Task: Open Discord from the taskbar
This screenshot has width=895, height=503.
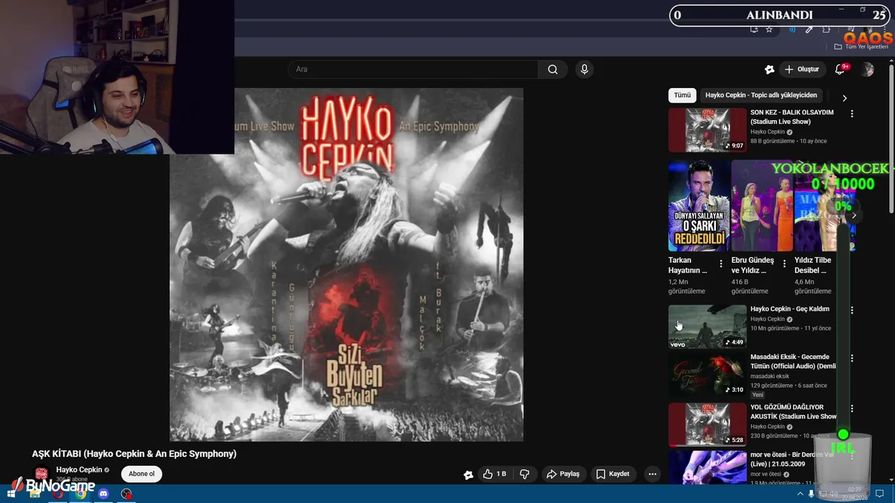Action: point(103,494)
